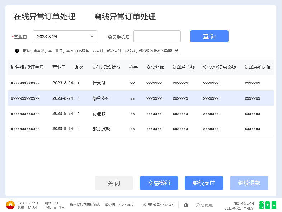Click the first green status indicator

262,205
